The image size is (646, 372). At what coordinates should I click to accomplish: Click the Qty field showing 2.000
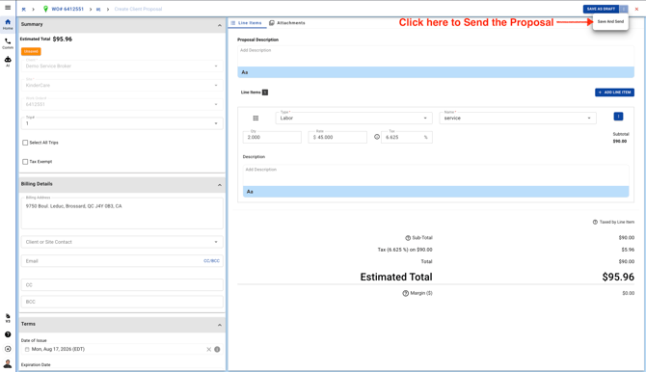pyautogui.click(x=272, y=137)
